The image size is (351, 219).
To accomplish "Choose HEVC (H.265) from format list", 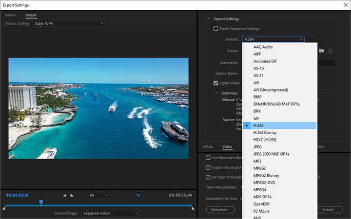I will pyautogui.click(x=265, y=140).
